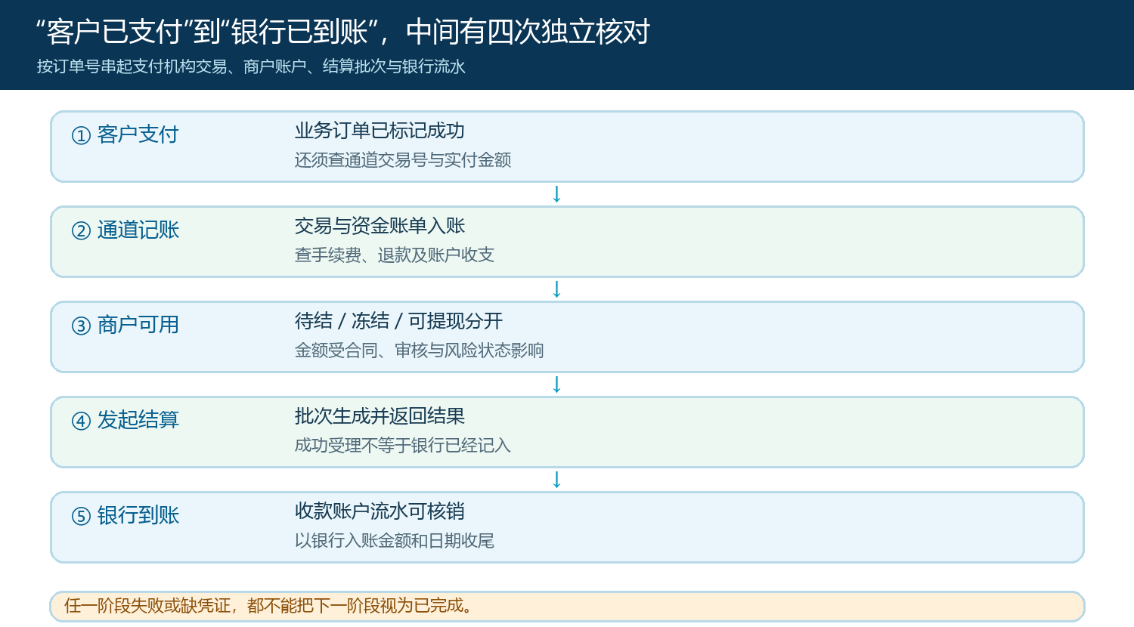Select the heading 交易与资金账单入账
Screen dimensions: 1134x627
click(380, 226)
